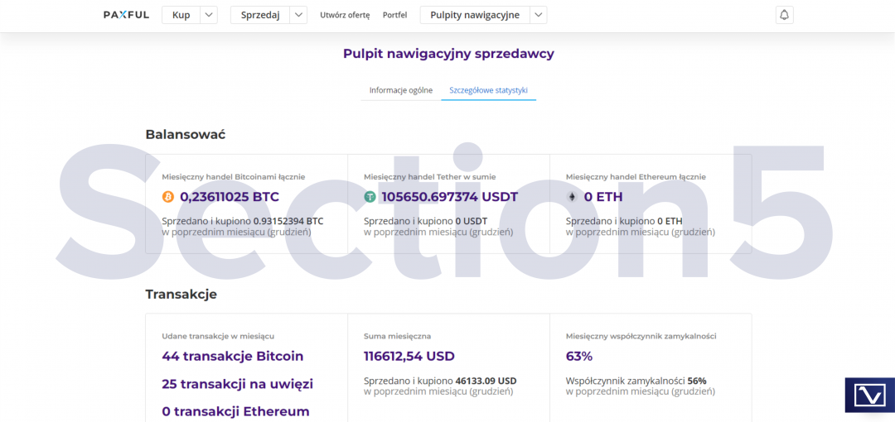
Task: Click the Kup button
Action: (181, 15)
